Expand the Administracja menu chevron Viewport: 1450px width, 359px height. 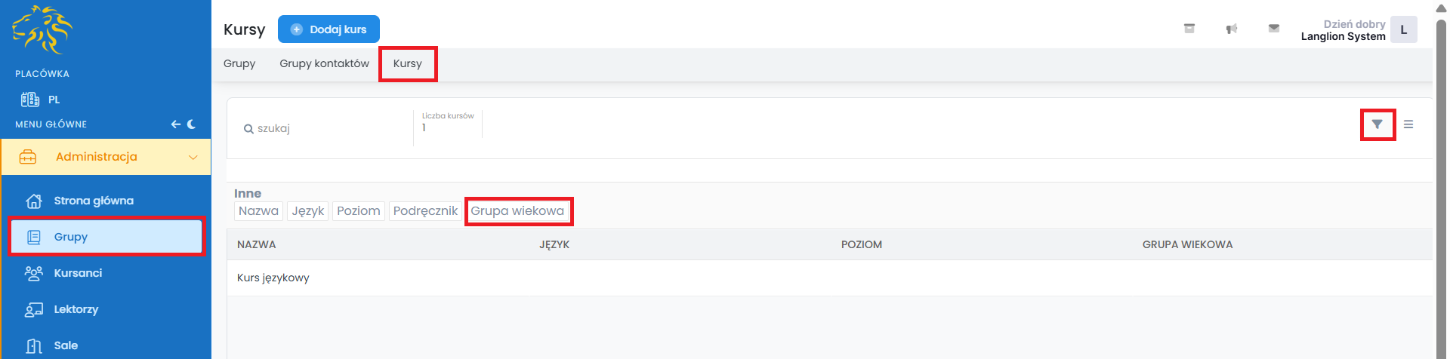tap(193, 157)
